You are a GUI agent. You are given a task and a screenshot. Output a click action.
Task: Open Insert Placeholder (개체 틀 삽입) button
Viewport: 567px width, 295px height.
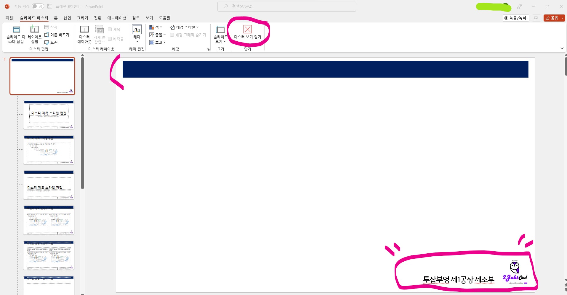[x=100, y=35]
